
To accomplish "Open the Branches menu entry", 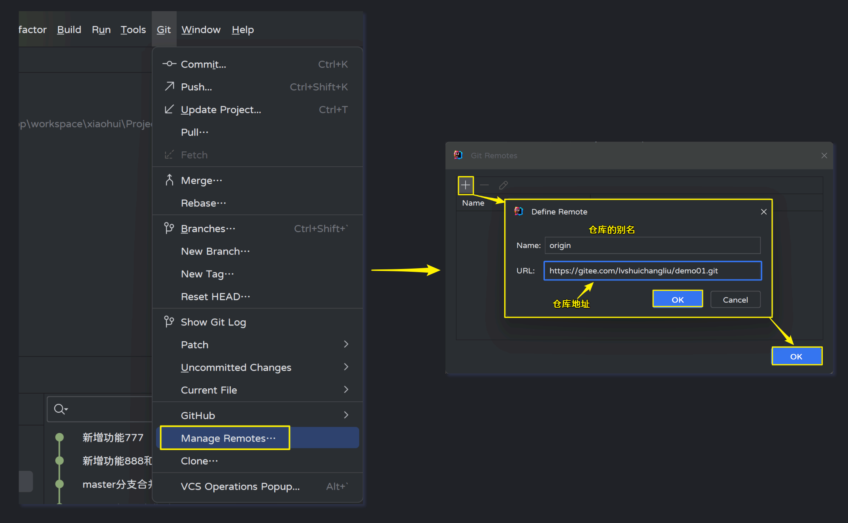I will pyautogui.click(x=208, y=229).
